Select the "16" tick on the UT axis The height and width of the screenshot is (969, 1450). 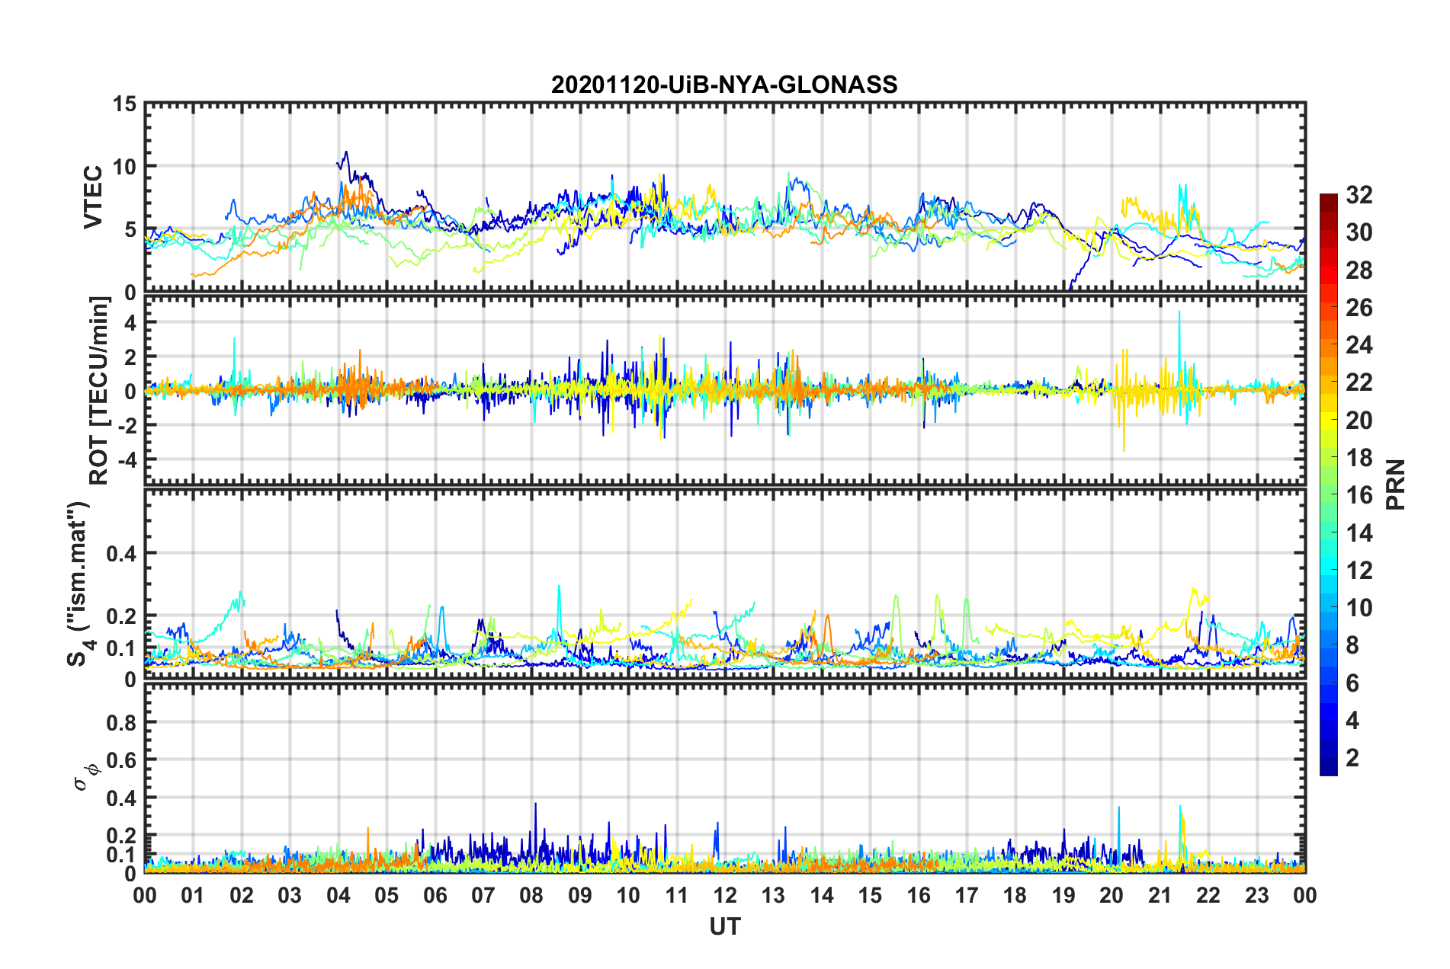(919, 895)
